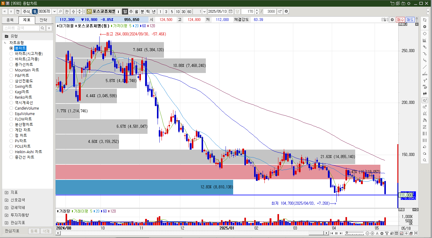The height and width of the screenshot is (238, 432).
Task: Expand the 관심지표 tree section
Action: coord(7,223)
